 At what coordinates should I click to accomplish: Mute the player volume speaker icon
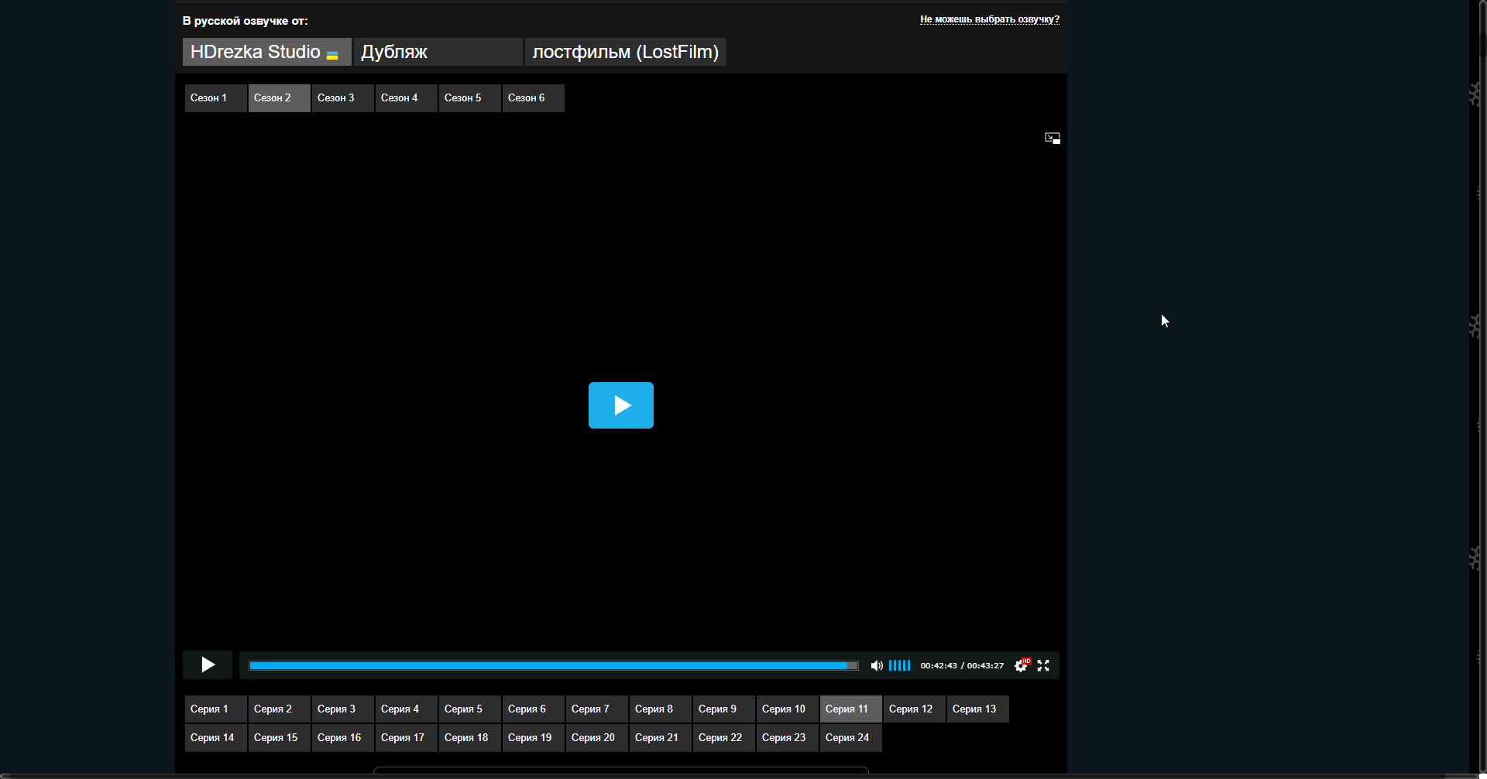pyautogui.click(x=876, y=665)
